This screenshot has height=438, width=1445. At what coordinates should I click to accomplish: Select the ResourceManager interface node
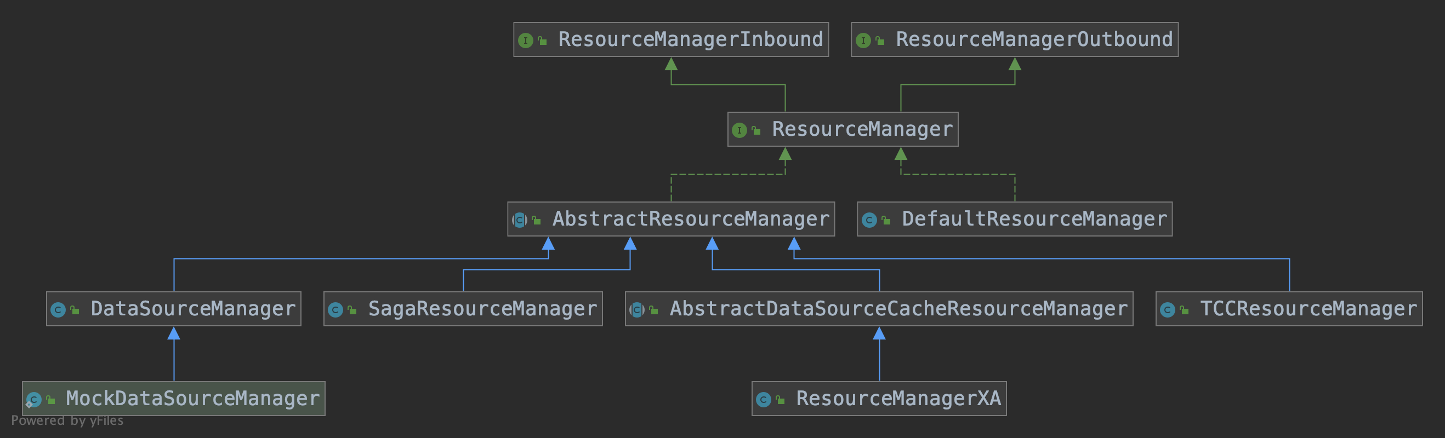tap(862, 129)
